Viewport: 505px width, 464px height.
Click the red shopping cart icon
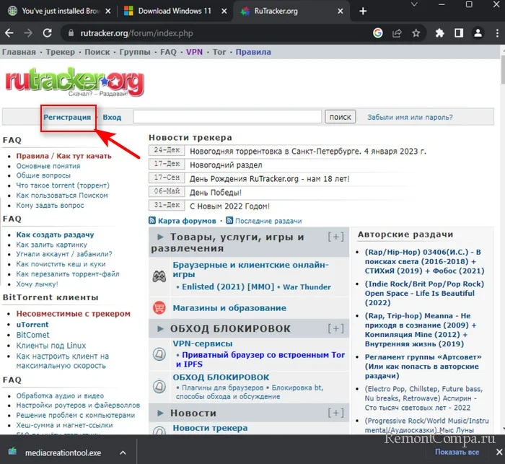159,307
